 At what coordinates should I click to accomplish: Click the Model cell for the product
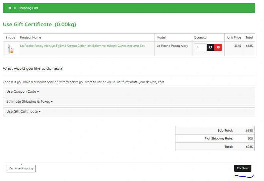pos(172,46)
